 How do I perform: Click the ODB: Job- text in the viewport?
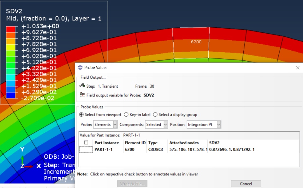[59, 157]
